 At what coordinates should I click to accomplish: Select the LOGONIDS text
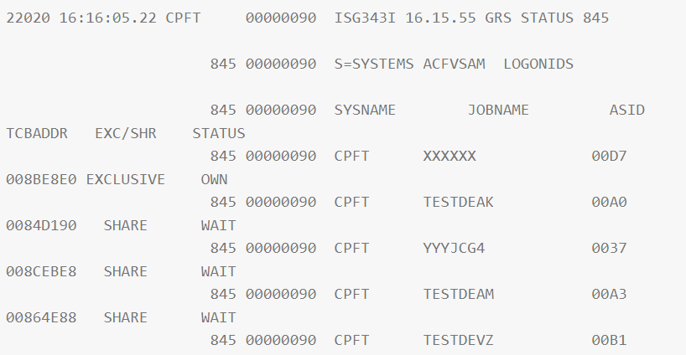coord(538,64)
